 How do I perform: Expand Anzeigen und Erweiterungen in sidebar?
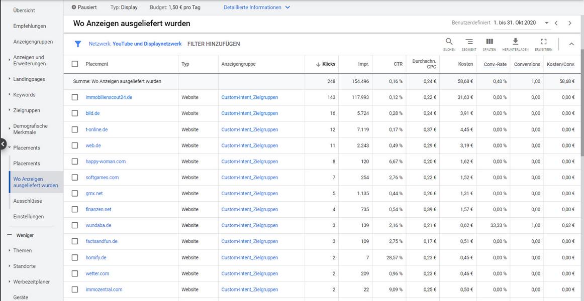tap(10, 59)
